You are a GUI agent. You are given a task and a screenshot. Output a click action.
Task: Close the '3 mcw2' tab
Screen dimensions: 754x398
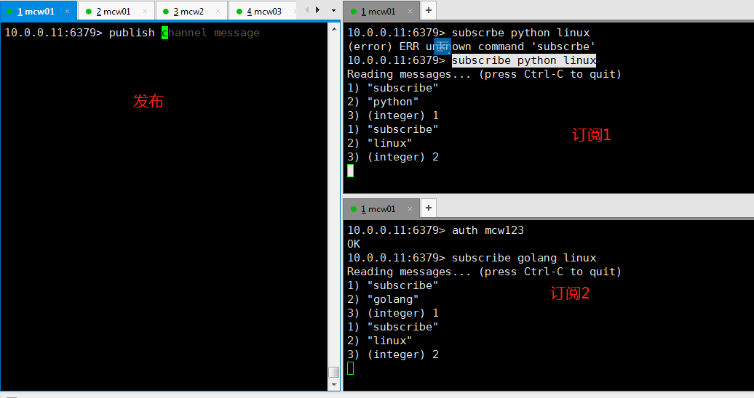point(218,11)
